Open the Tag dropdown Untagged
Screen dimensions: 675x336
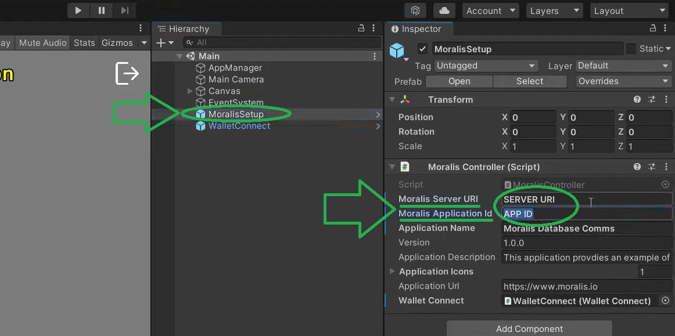(486, 66)
